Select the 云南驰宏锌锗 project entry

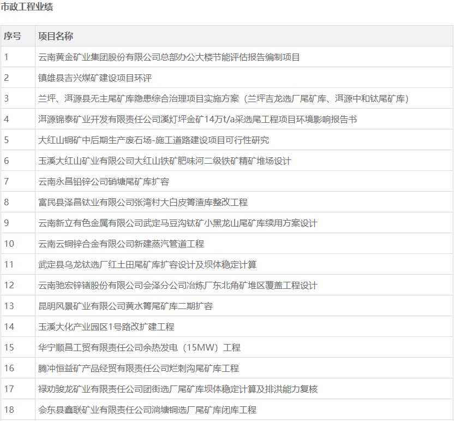click(x=177, y=285)
